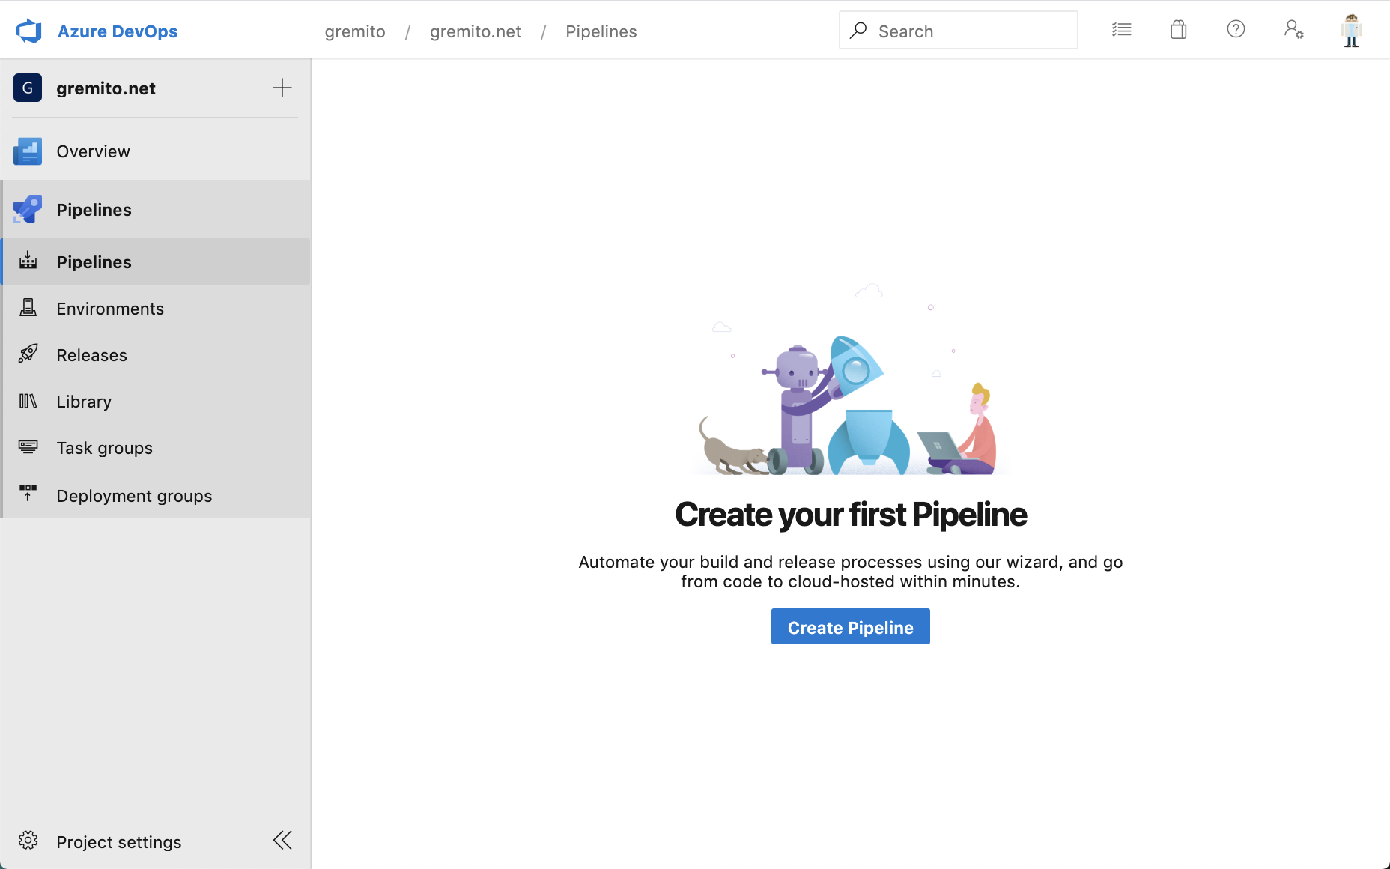
Task: Click the Library books icon
Action: [x=28, y=401]
